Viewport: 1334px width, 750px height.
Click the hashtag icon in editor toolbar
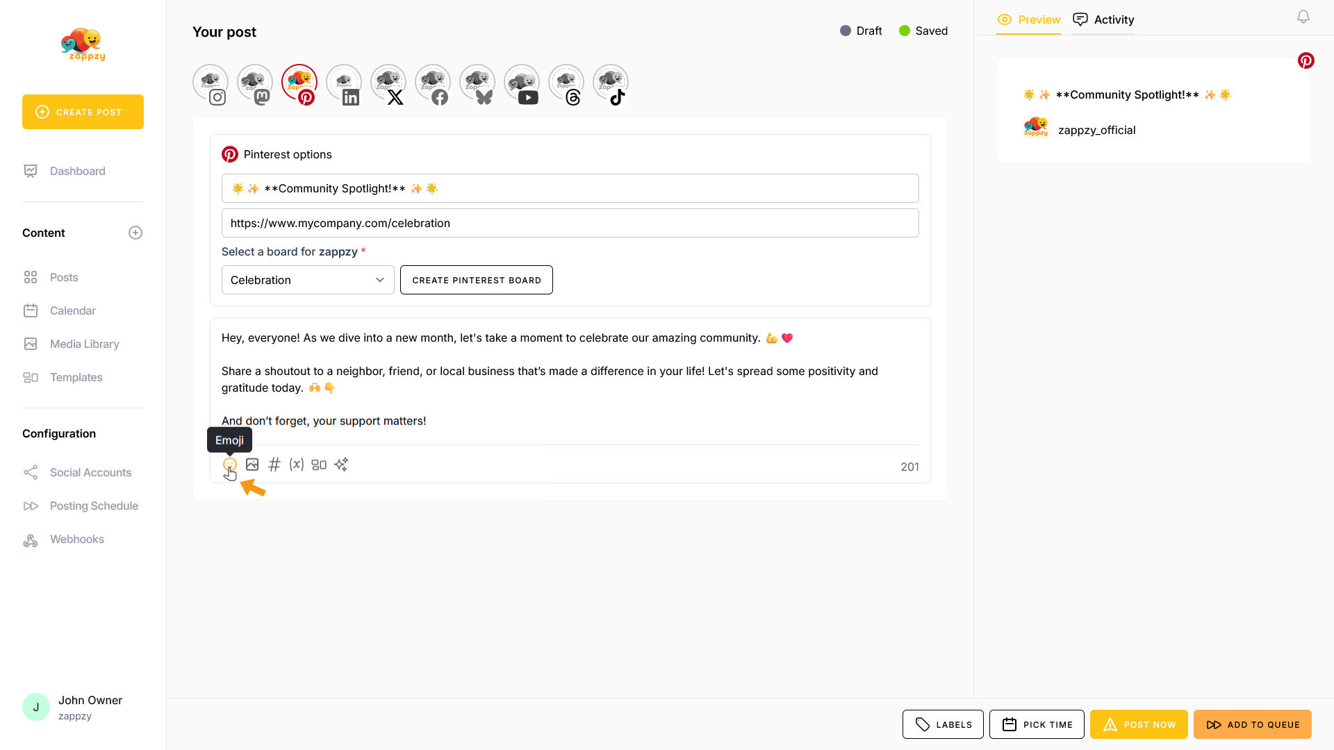pos(274,465)
